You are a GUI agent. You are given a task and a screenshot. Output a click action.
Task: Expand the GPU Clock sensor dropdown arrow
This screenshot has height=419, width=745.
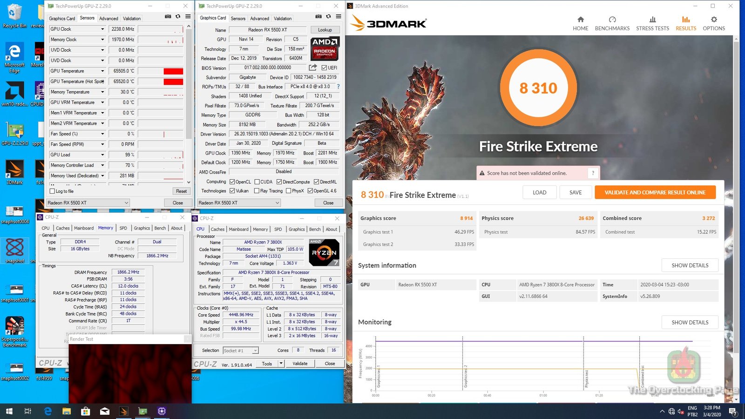[102, 29]
